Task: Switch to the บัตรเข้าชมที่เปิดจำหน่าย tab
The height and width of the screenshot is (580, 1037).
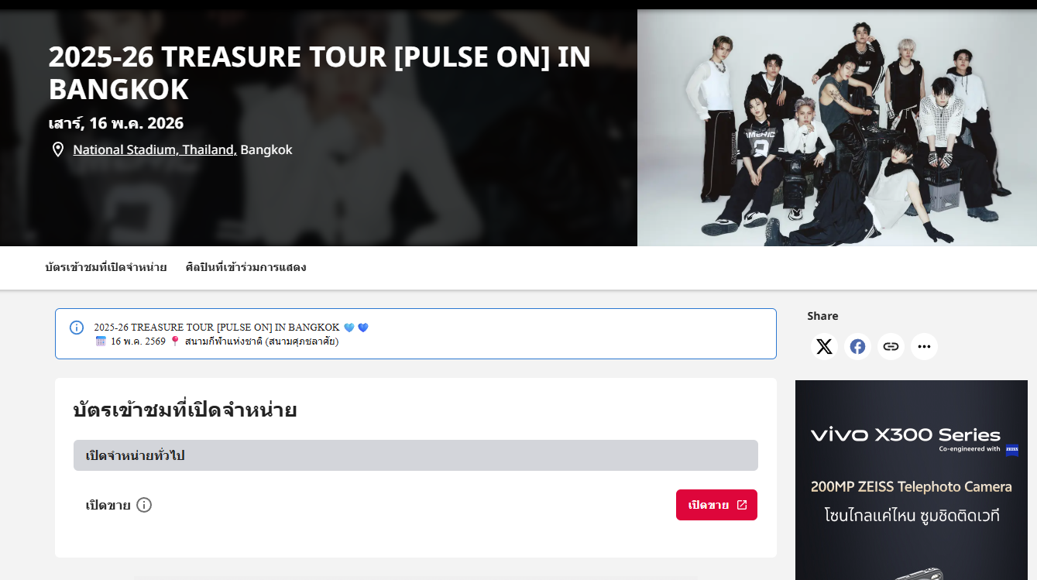Action: 106,267
